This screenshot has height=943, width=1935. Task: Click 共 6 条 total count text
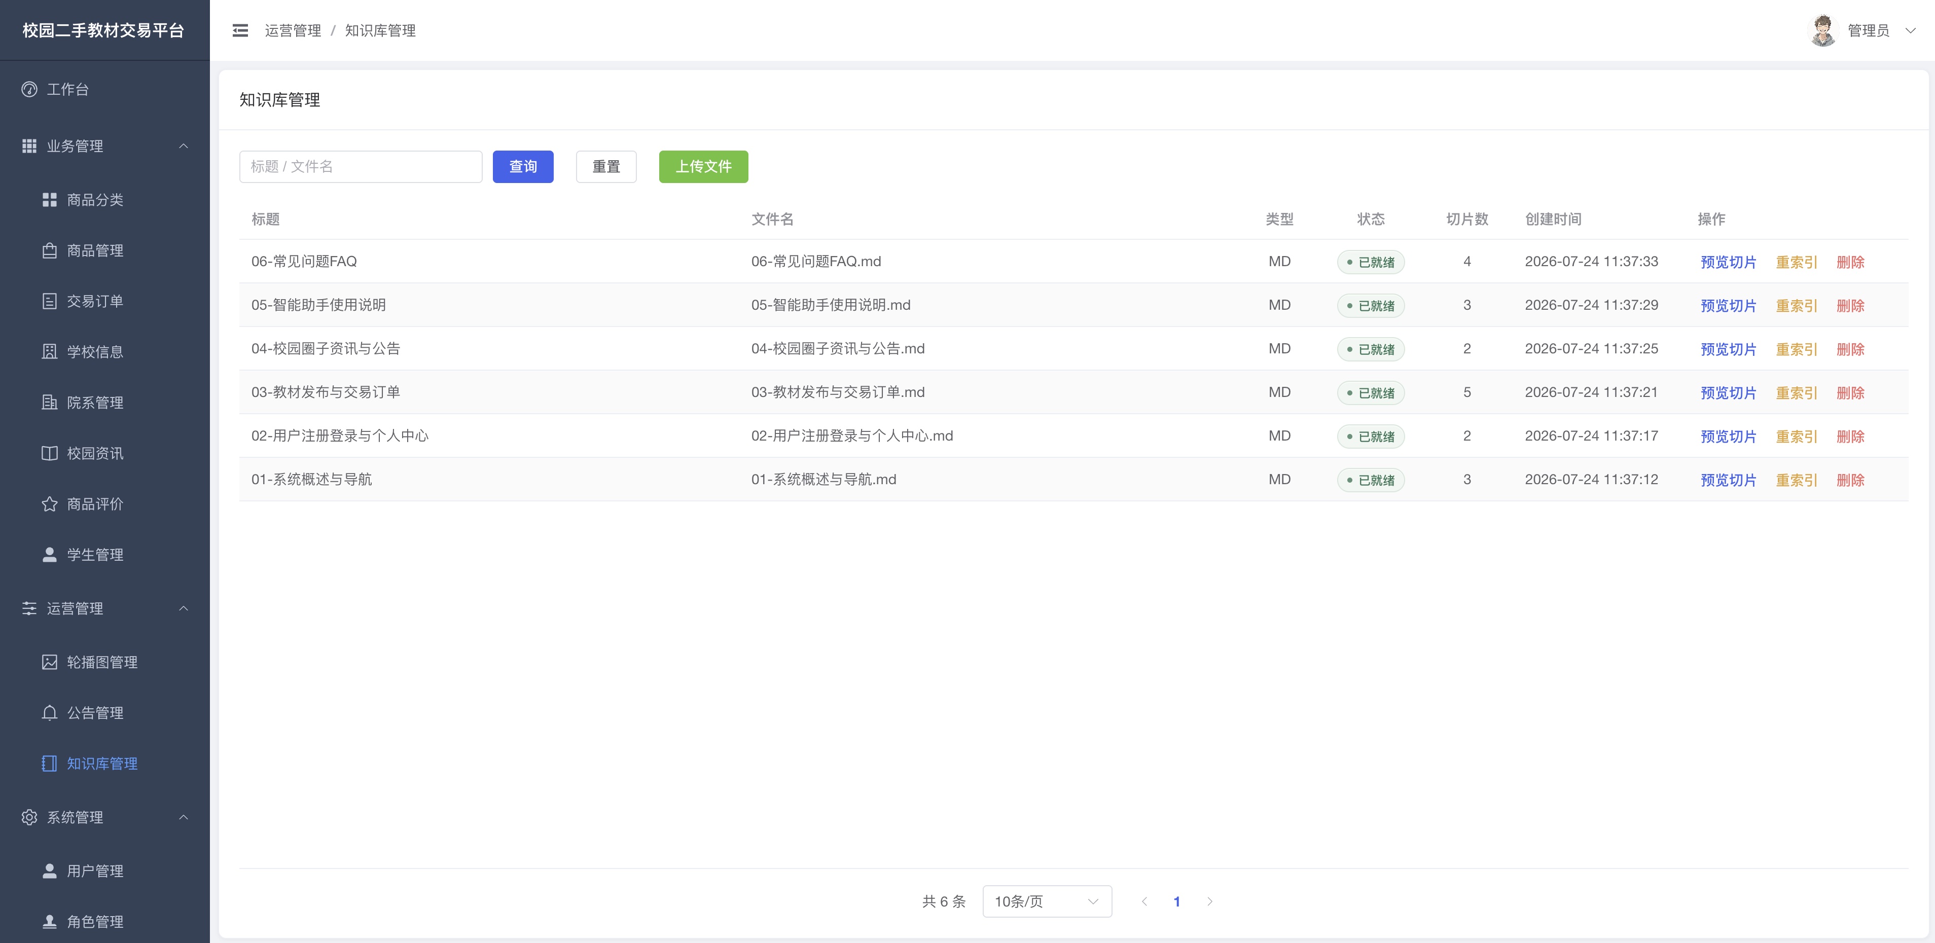(944, 902)
